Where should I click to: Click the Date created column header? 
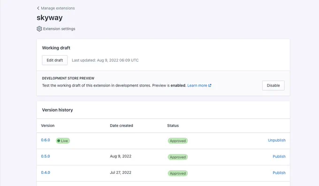pos(122,126)
